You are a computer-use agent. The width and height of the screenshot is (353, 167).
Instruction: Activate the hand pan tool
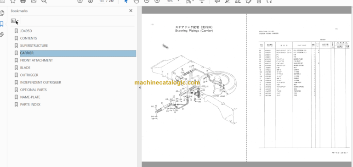coord(137,1)
